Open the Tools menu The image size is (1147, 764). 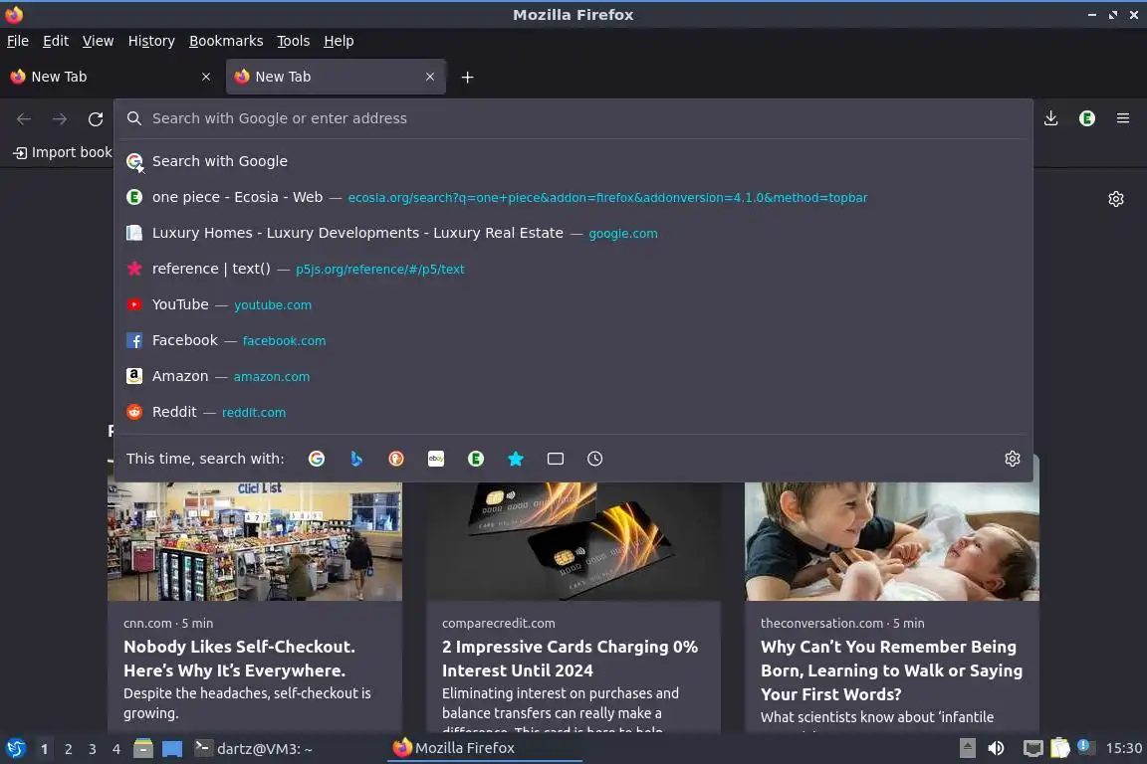point(294,41)
